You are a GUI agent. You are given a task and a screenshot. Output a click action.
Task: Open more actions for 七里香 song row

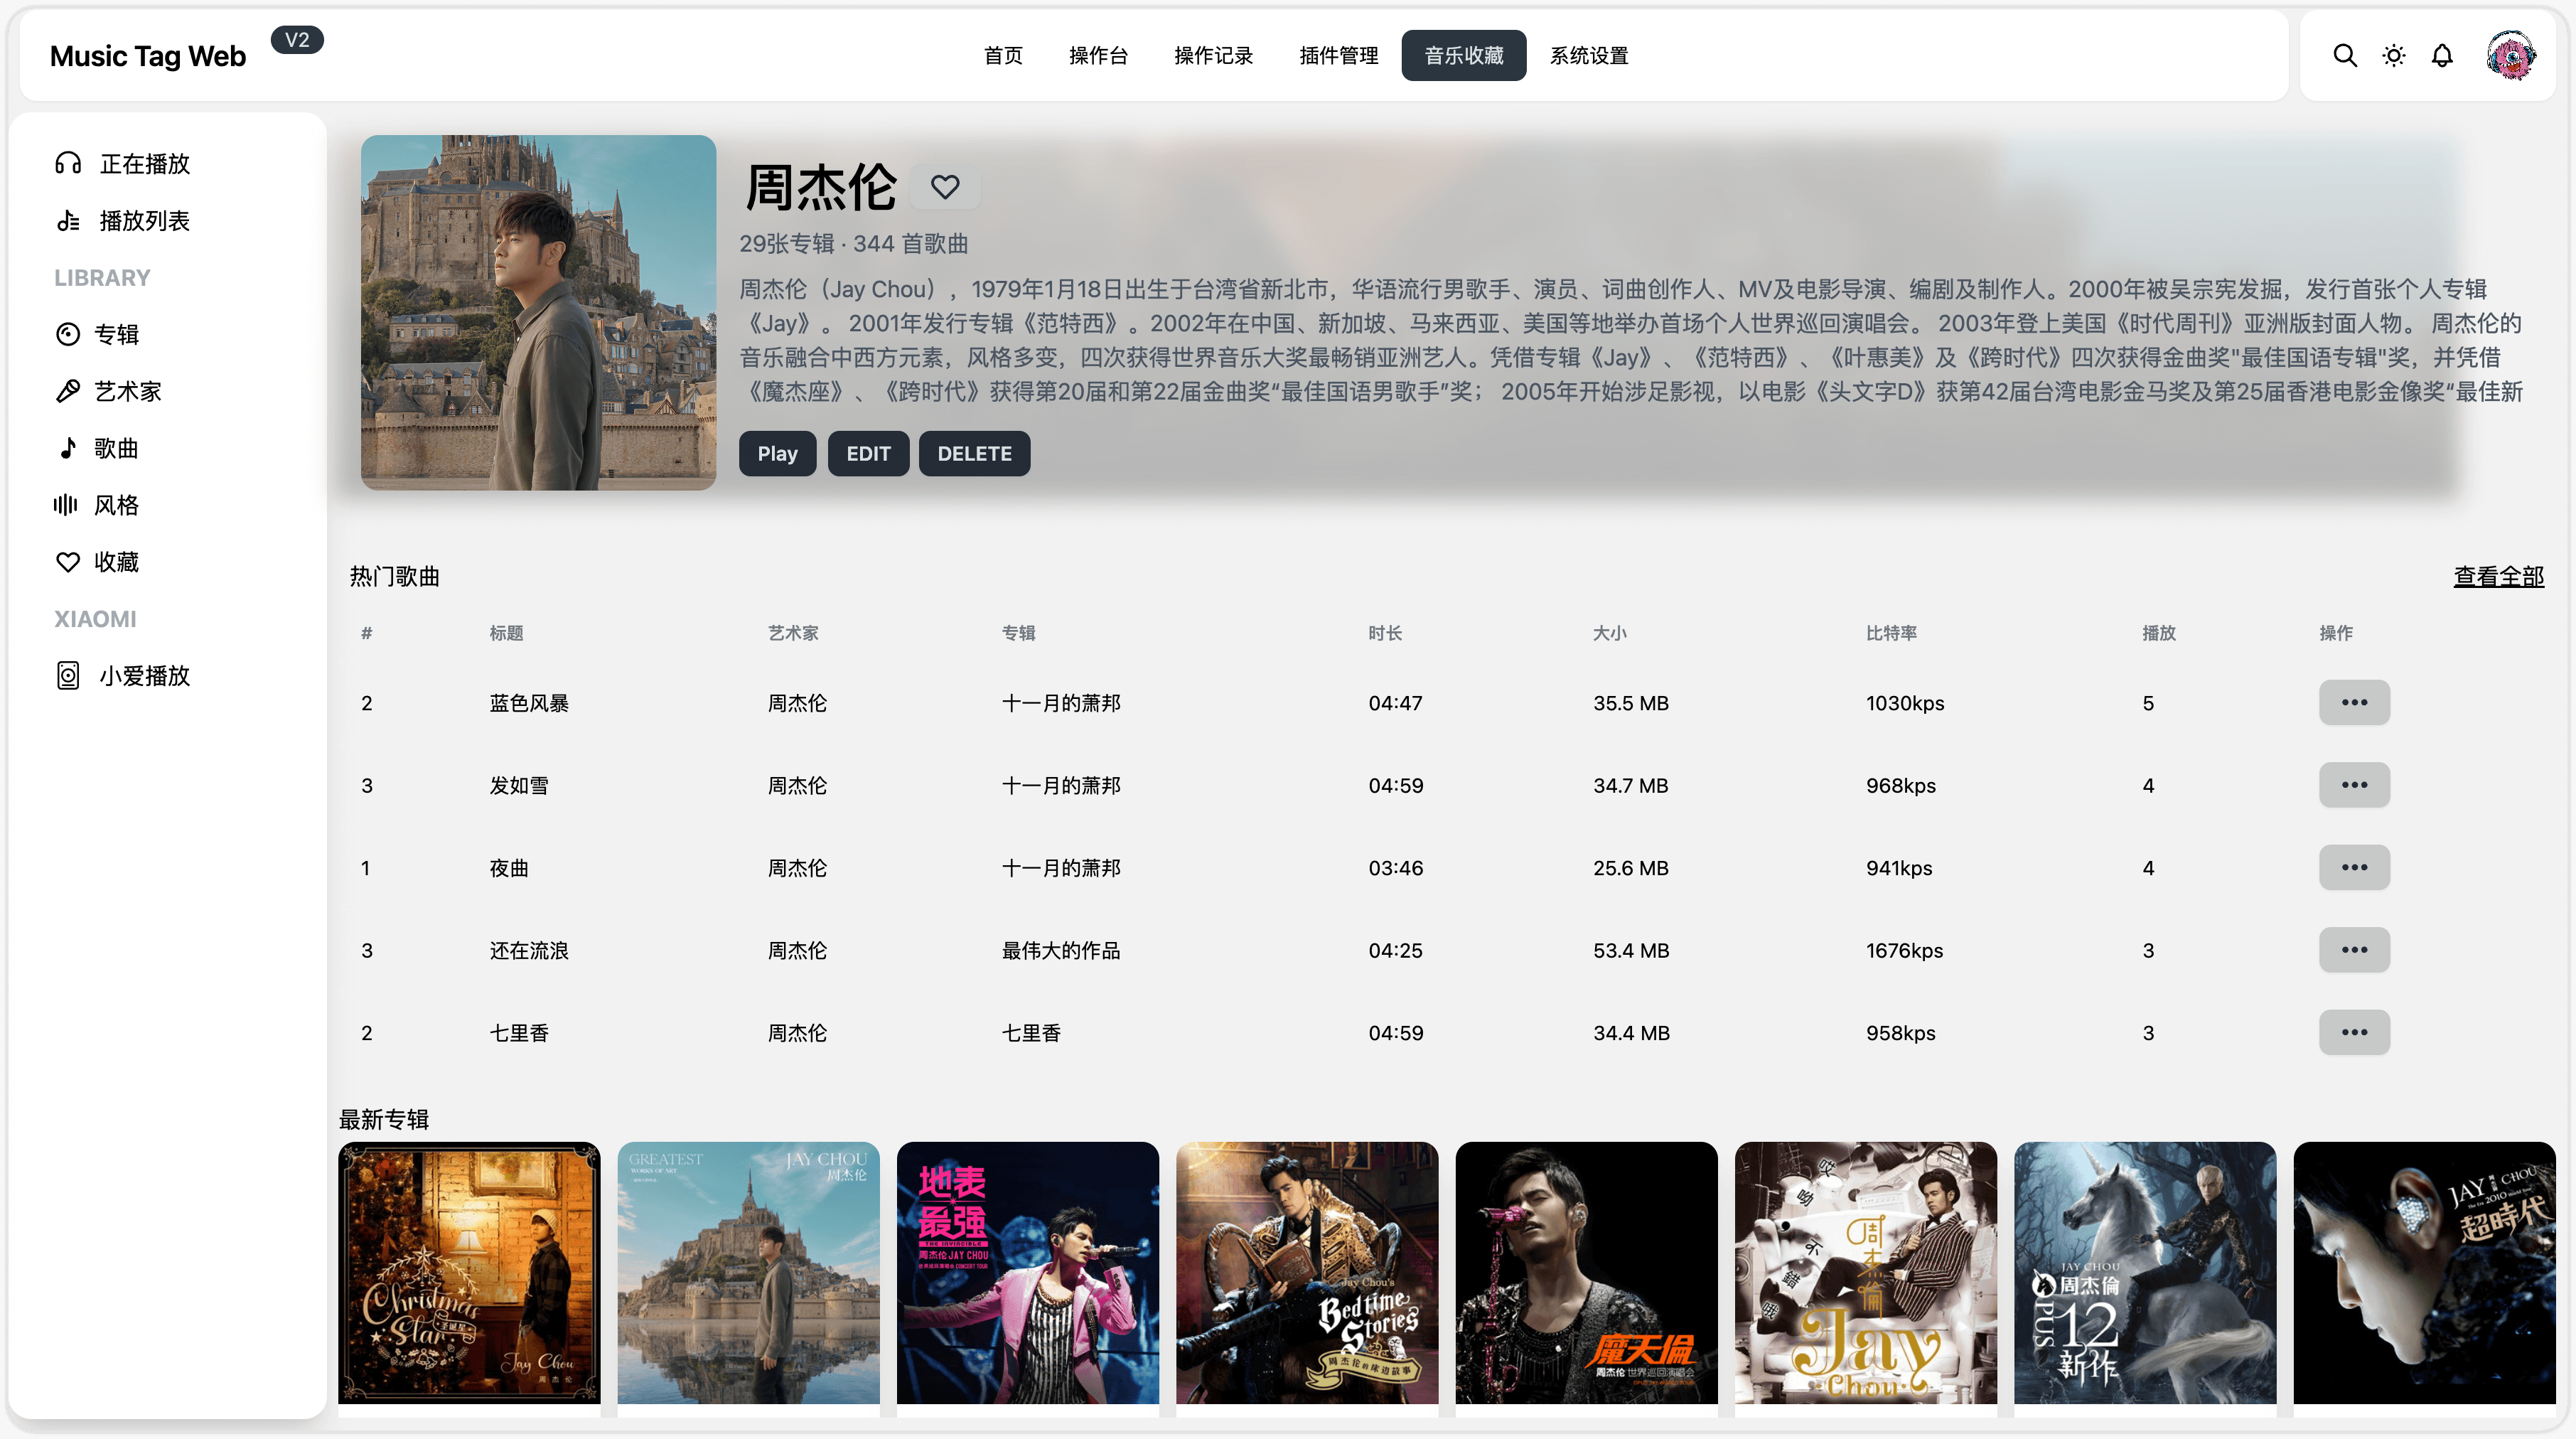(x=2354, y=1032)
